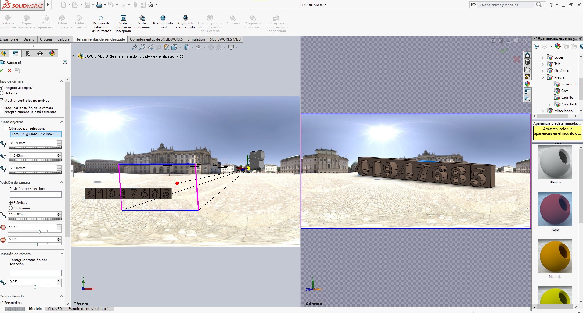583x313 pixels.
Task: Enable Bloquear posición de la cámara checkbox
Action: [2, 110]
